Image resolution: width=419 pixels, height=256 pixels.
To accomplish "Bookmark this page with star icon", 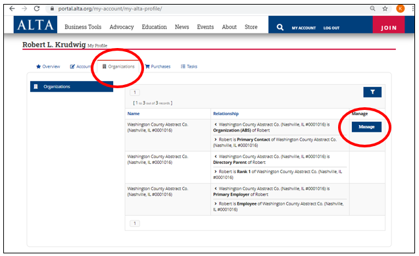I will click(x=385, y=9).
